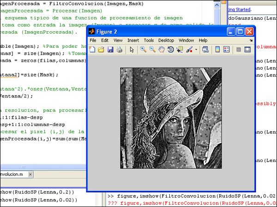277x207 pixels.
Task: Pick the Data Cursor tool
Action: coord(180,49)
